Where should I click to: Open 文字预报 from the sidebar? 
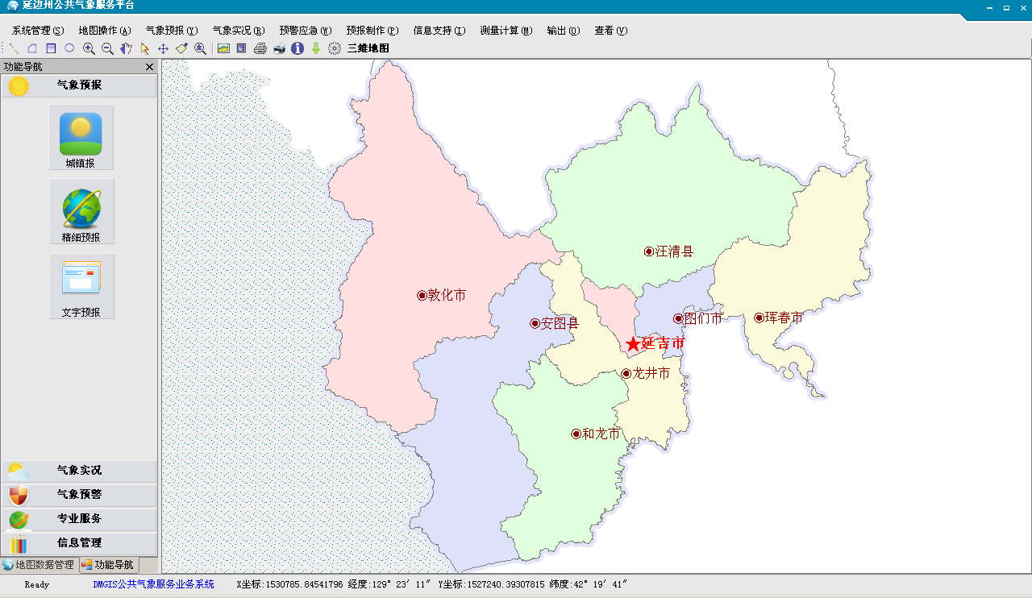coord(81,287)
